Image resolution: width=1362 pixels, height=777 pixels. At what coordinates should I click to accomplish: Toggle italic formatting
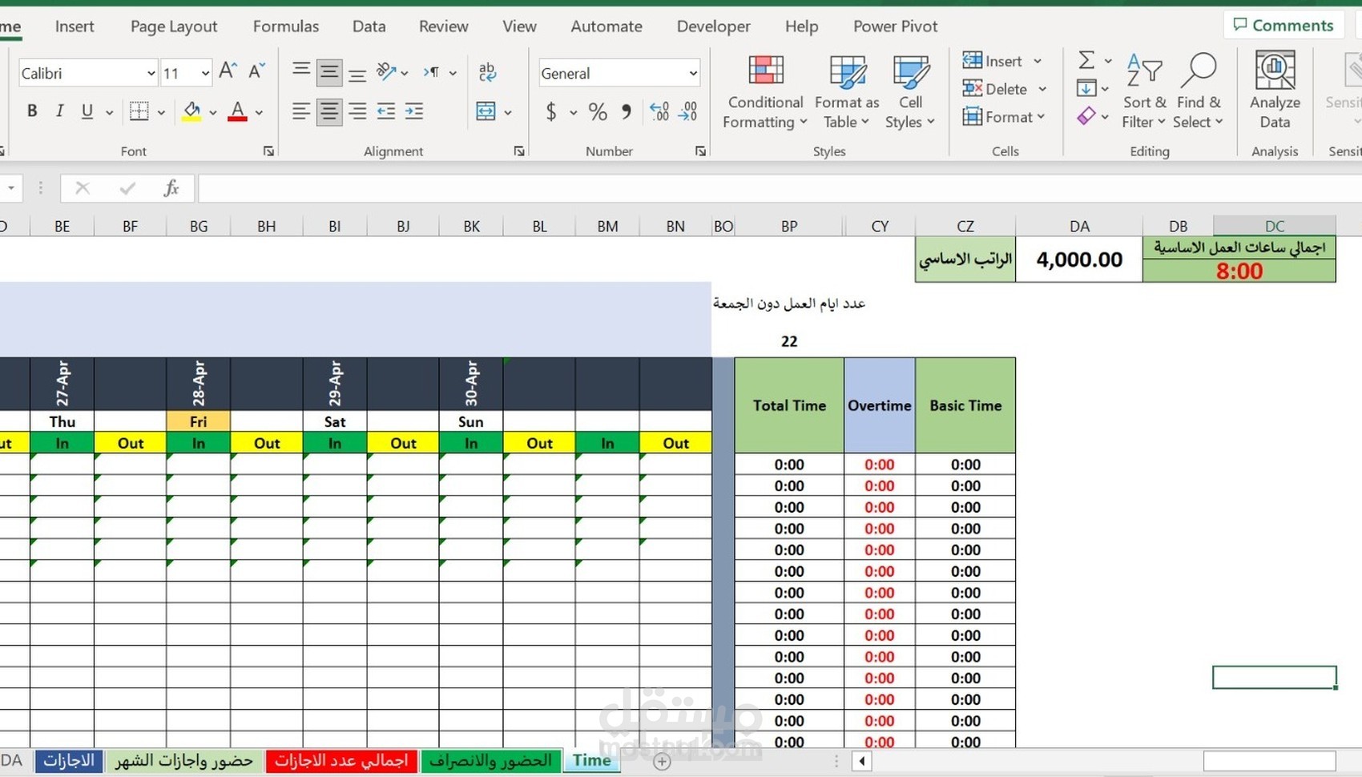[x=59, y=111]
